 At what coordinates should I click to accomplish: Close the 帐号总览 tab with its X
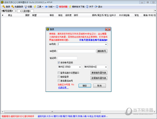tap(16, 11)
